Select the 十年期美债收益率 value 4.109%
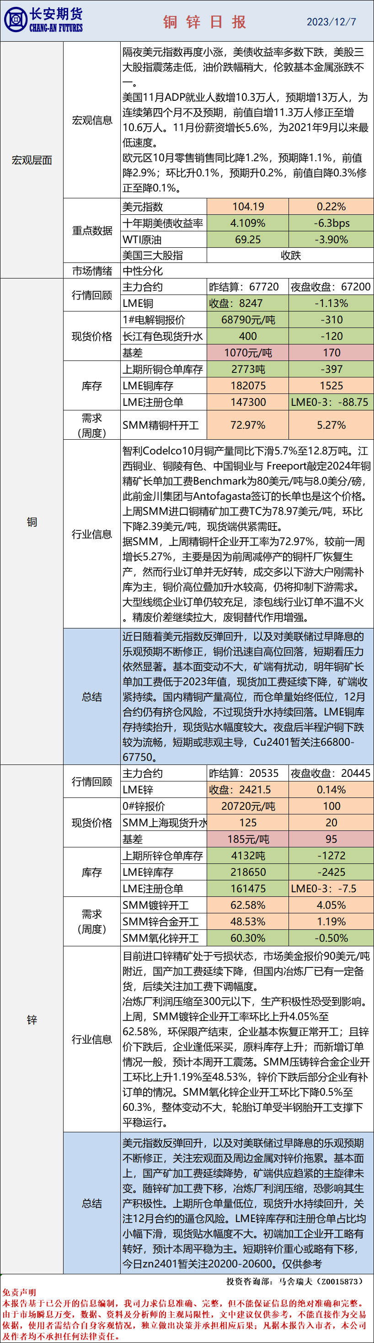Screen dimensions: 374x1343 coord(248,223)
